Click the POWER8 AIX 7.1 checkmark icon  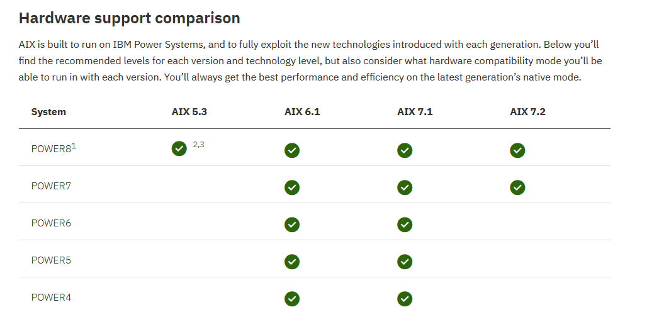(x=405, y=150)
